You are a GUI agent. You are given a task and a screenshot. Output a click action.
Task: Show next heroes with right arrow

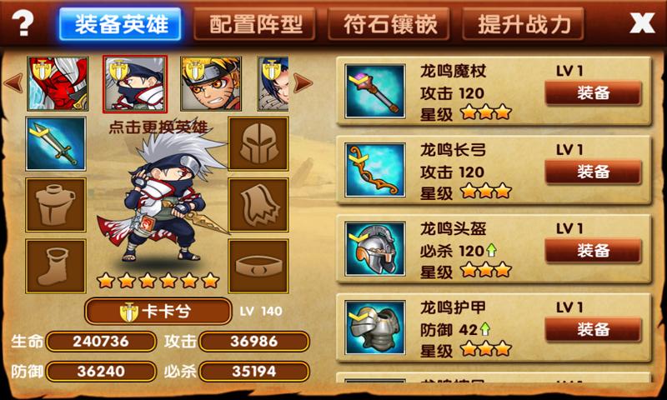(303, 82)
